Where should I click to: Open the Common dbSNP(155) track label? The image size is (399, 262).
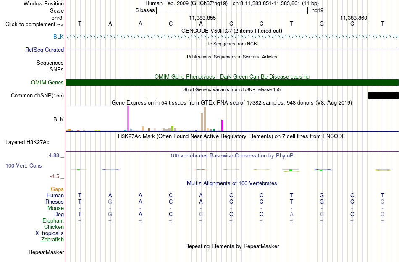pyautogui.click(x=37, y=95)
